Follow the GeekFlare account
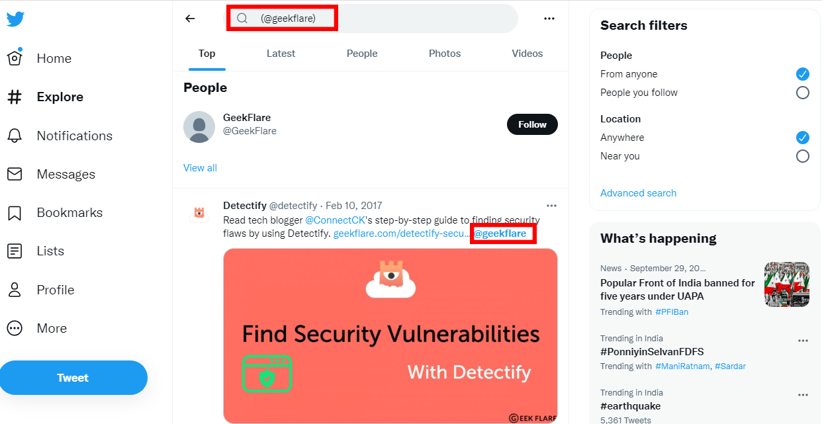 point(532,124)
